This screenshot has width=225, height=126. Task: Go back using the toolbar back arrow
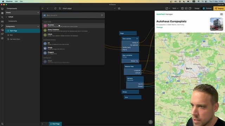click(48, 8)
